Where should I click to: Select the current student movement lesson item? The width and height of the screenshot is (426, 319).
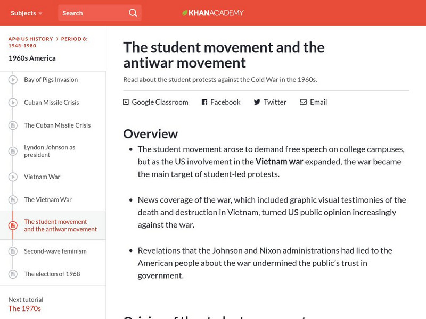(x=60, y=225)
